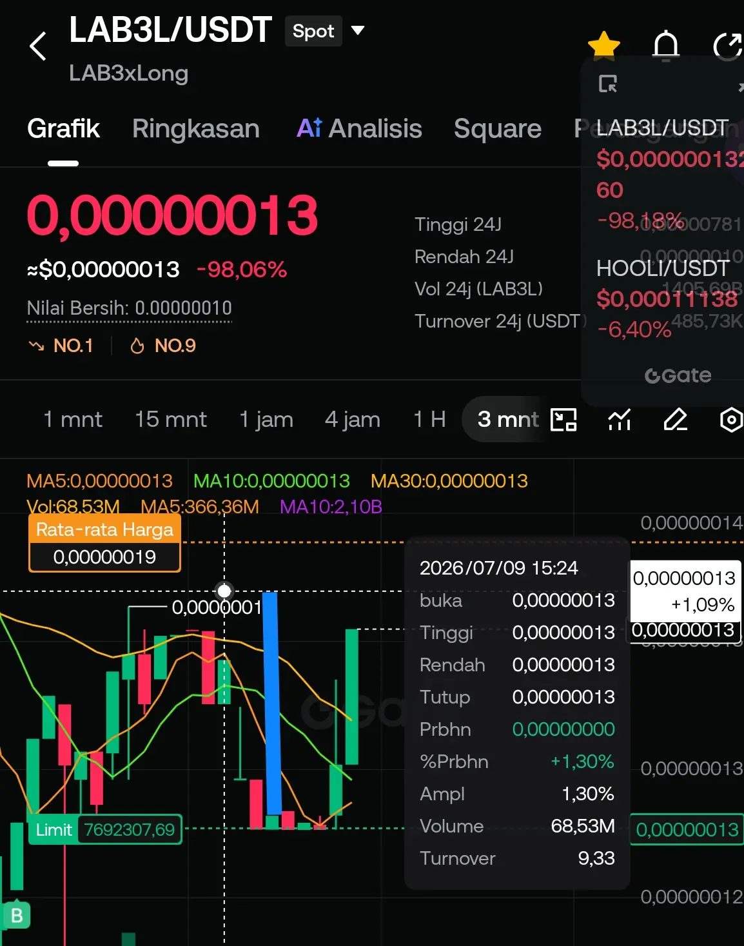Tap the %Prbhn +1,30% row
The width and height of the screenshot is (744, 946).
click(517, 762)
